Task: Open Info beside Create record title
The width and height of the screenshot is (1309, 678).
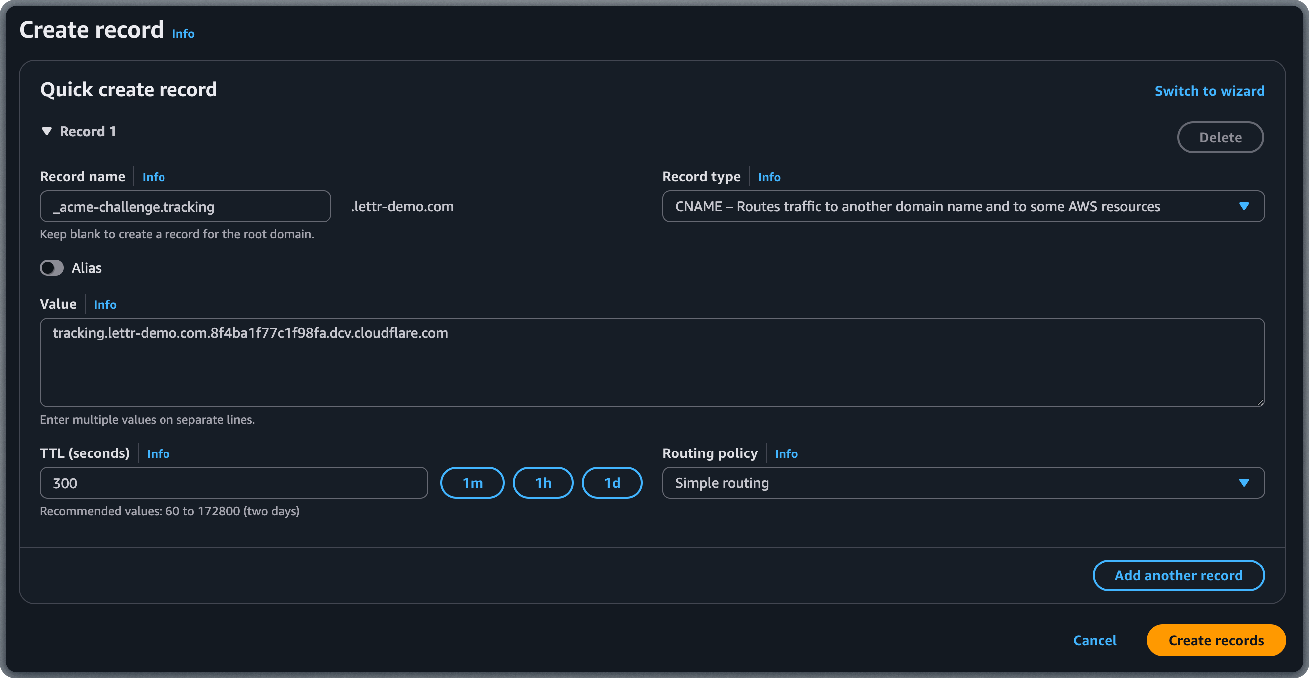Action: pos(183,33)
